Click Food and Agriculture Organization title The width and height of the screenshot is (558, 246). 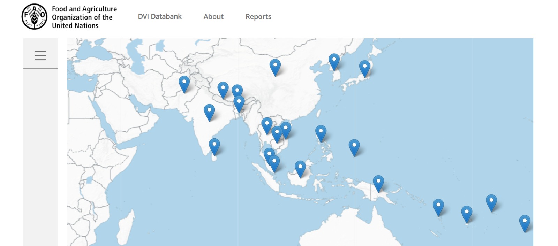[x=84, y=17]
